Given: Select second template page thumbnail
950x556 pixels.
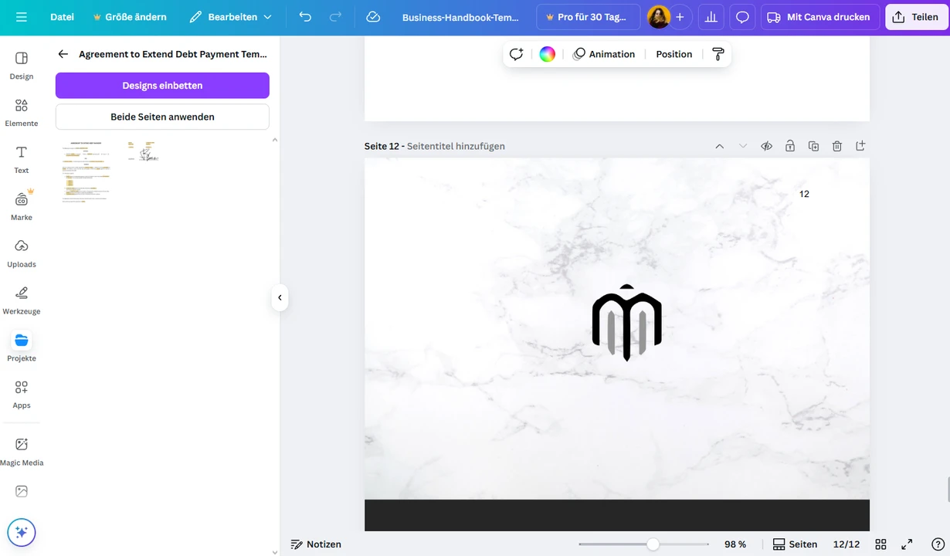Looking at the screenshot, I should [x=143, y=151].
